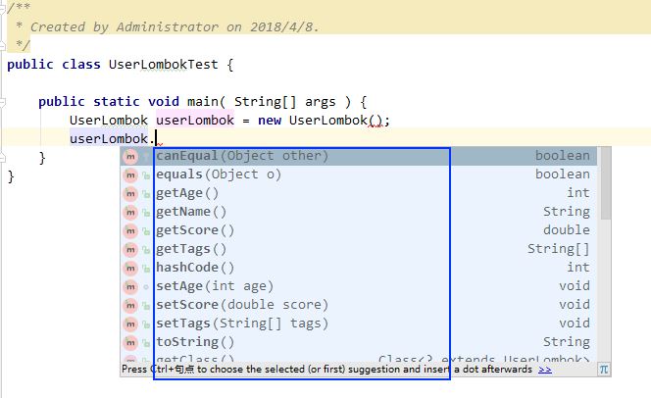The height and width of the screenshot is (398, 651).
Task: Collapse the main method fold marker
Action: point(2,102)
